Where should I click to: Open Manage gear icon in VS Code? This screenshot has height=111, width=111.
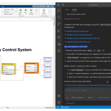(59, 102)
